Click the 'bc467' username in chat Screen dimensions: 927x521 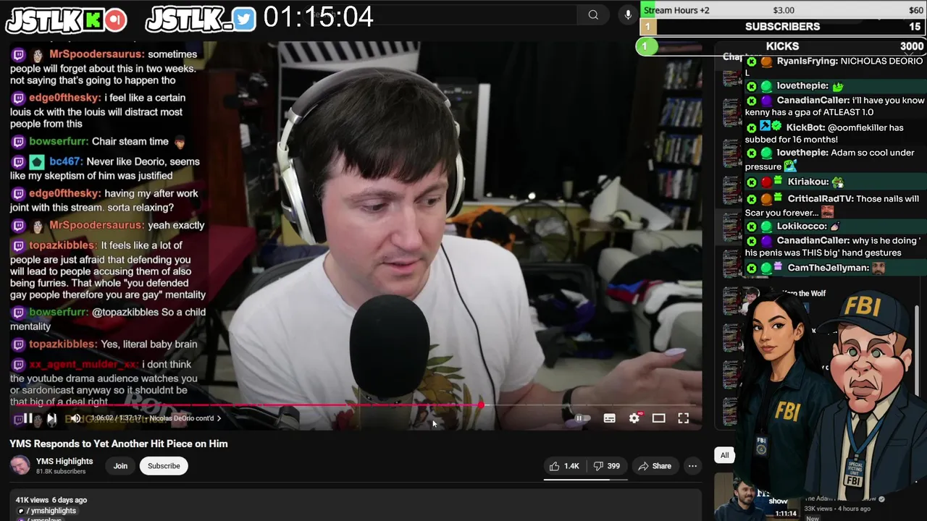click(x=65, y=161)
